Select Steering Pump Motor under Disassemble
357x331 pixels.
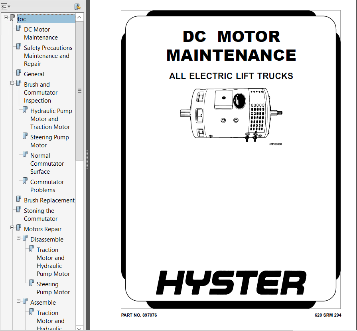click(x=53, y=288)
